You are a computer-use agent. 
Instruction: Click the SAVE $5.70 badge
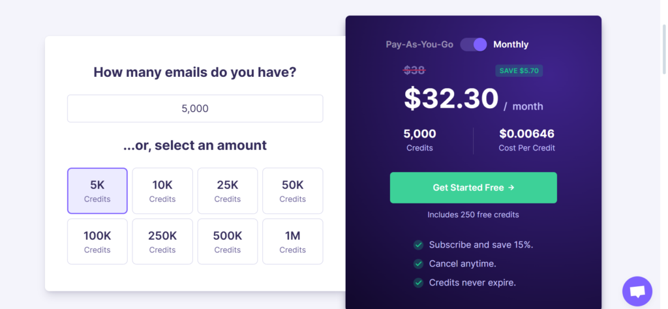pos(519,70)
